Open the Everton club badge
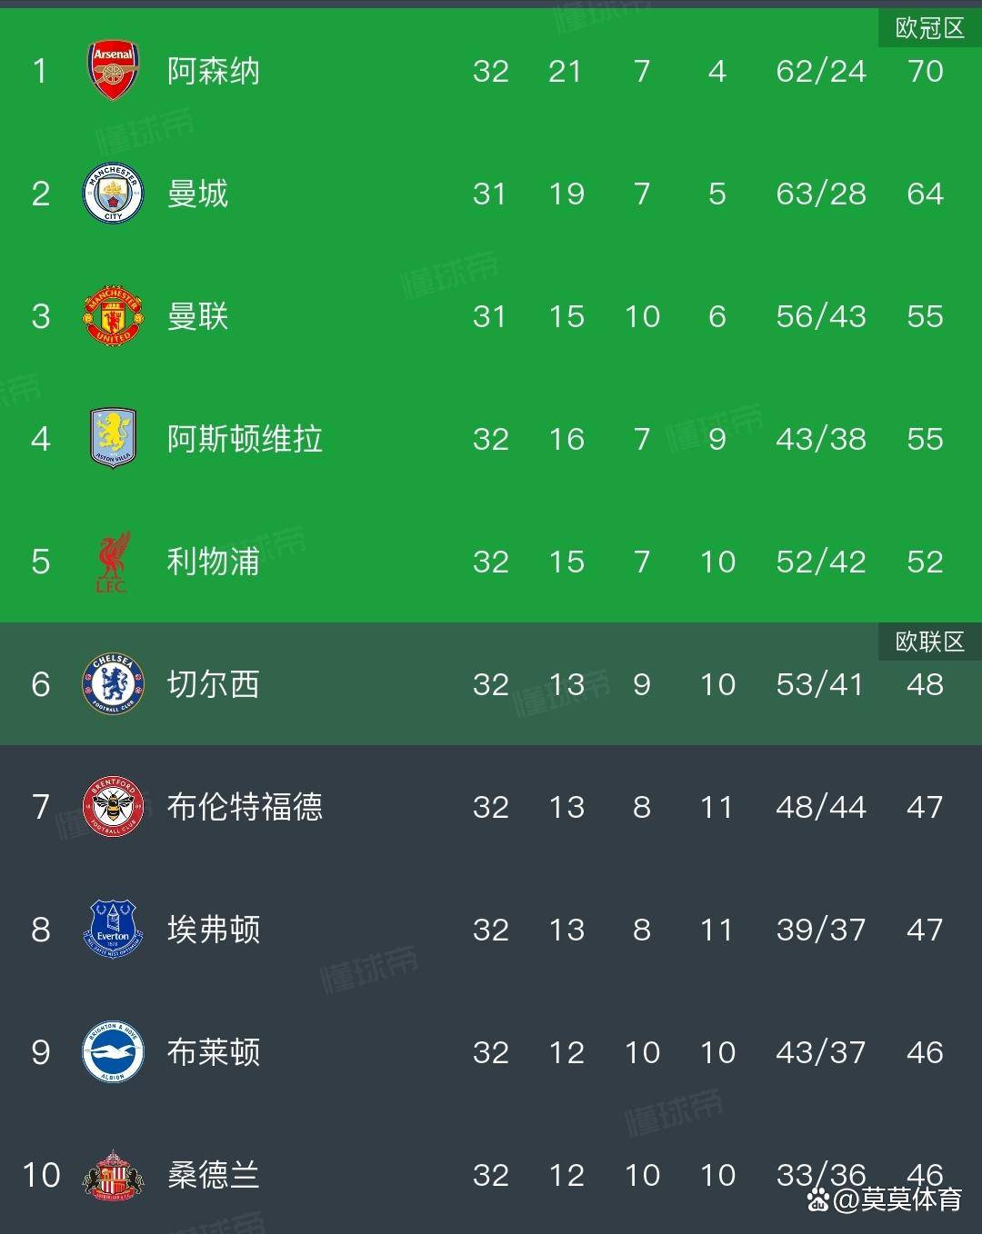Viewport: 982px width, 1234px height. tap(113, 929)
